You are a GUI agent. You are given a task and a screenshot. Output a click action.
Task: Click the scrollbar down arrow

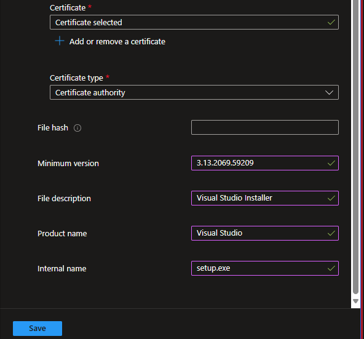(x=355, y=301)
